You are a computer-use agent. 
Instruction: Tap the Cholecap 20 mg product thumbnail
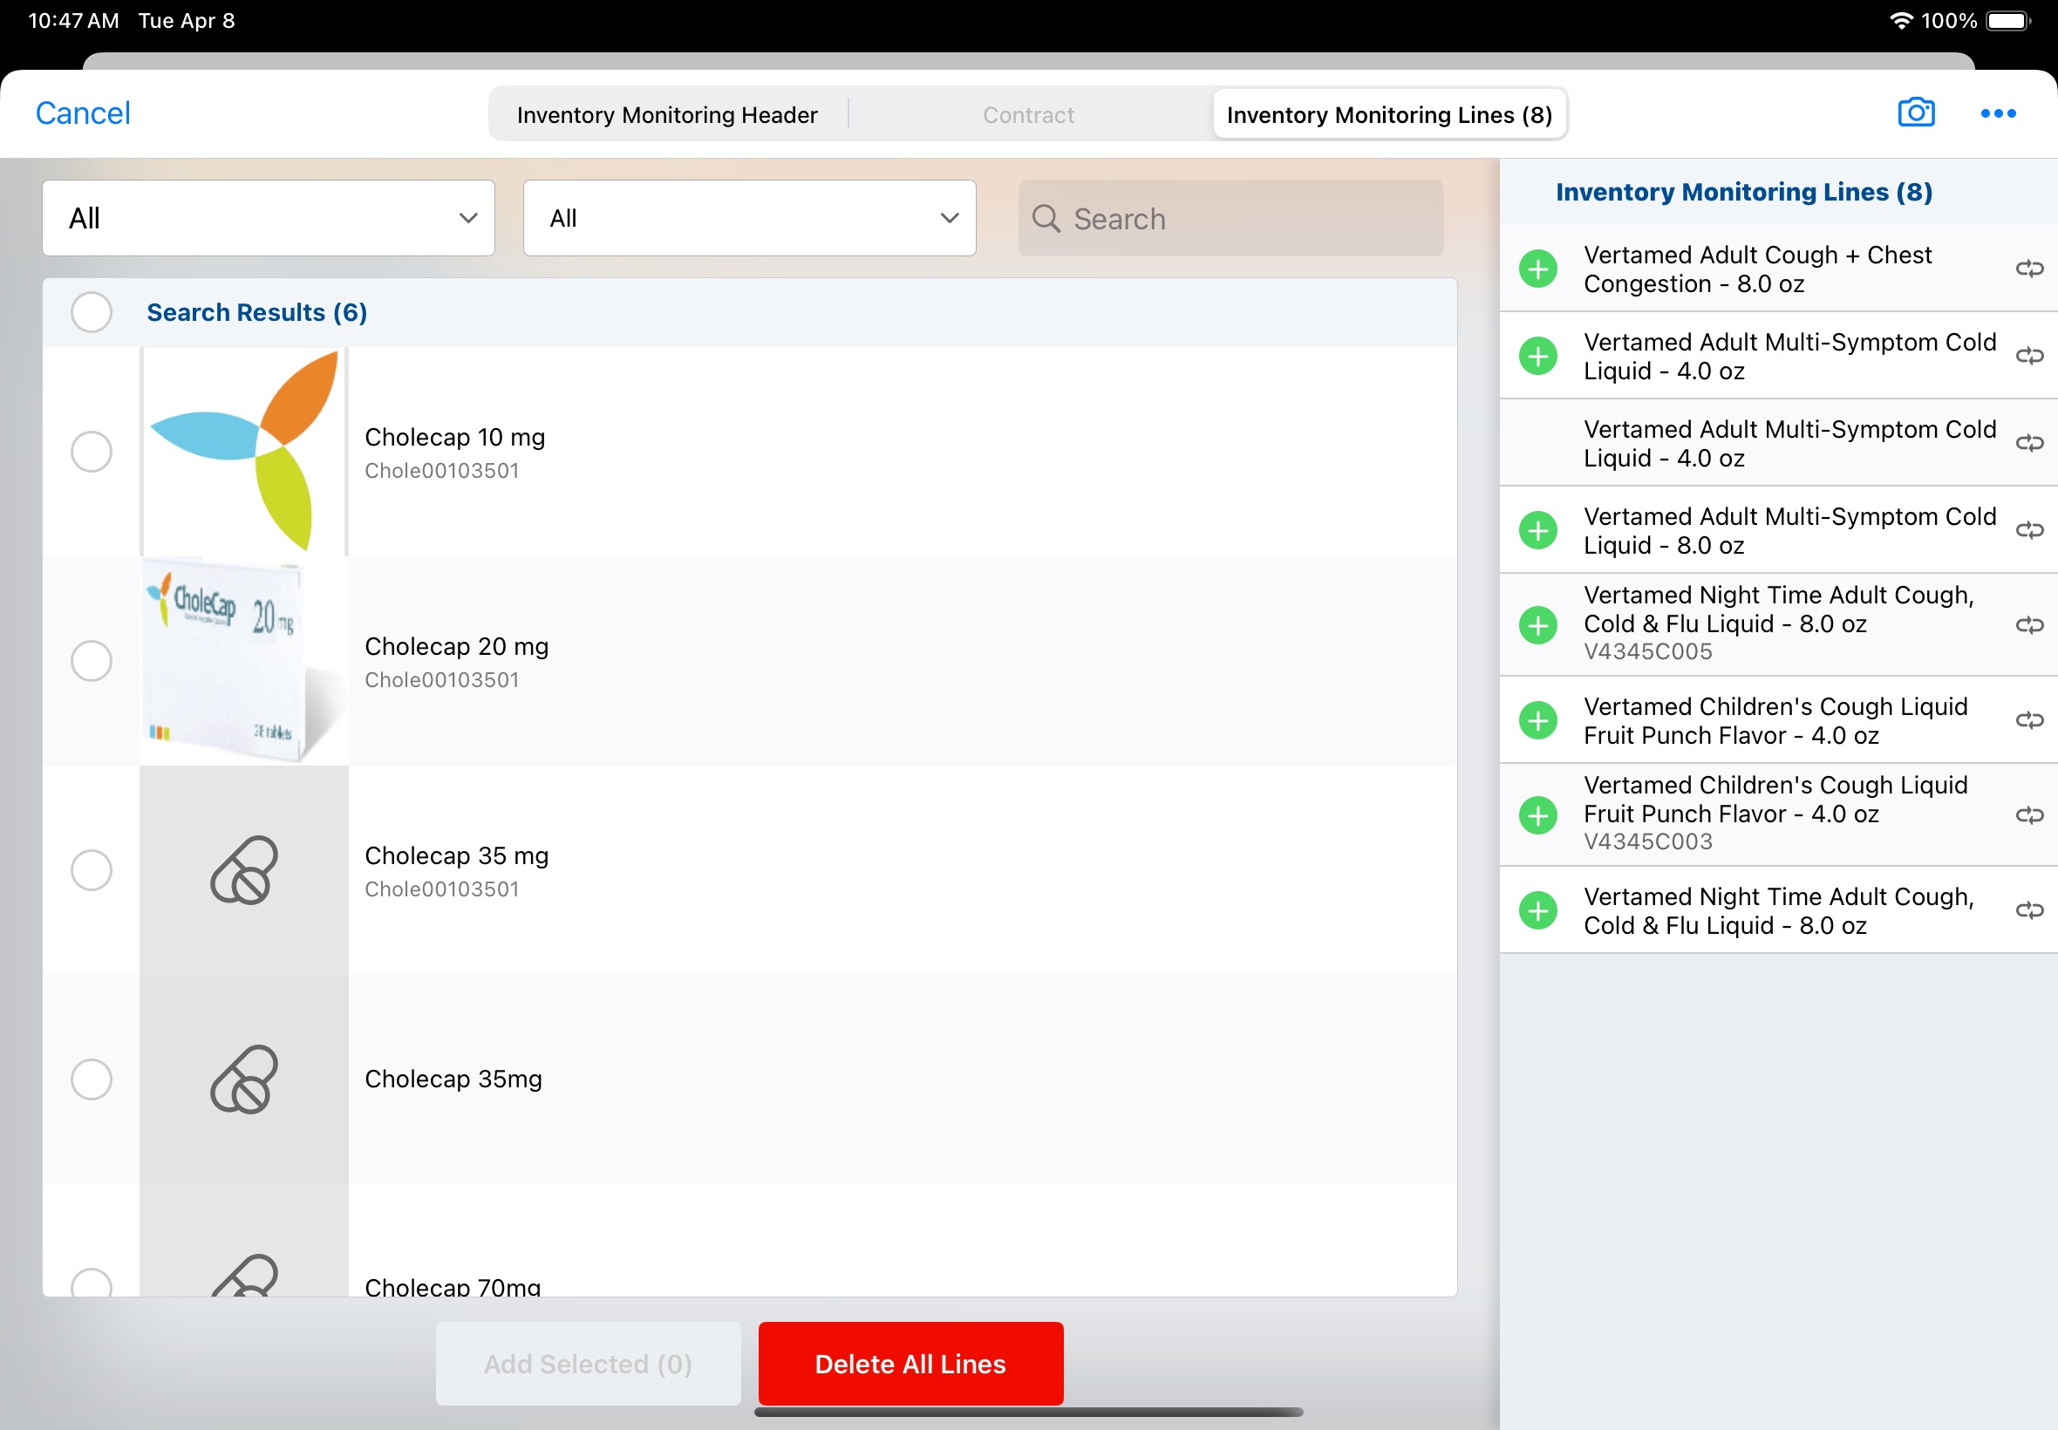click(243, 661)
